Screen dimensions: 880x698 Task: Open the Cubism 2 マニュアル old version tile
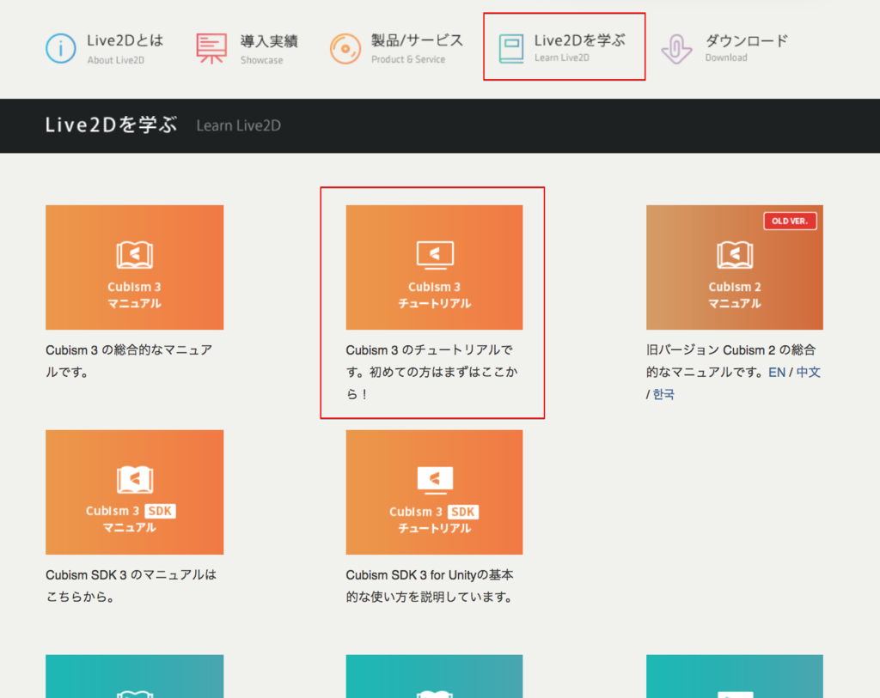click(x=735, y=267)
